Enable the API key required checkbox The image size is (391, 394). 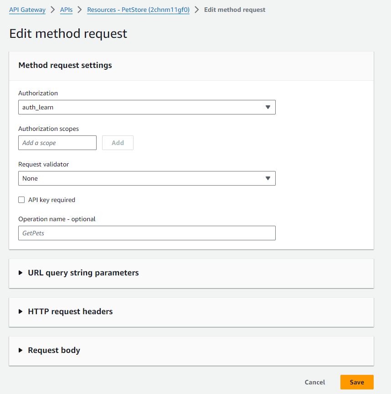[x=21, y=200]
